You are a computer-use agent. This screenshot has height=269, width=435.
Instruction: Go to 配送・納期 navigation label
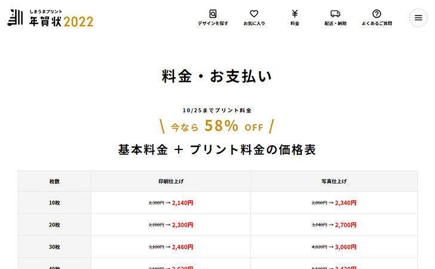point(335,24)
